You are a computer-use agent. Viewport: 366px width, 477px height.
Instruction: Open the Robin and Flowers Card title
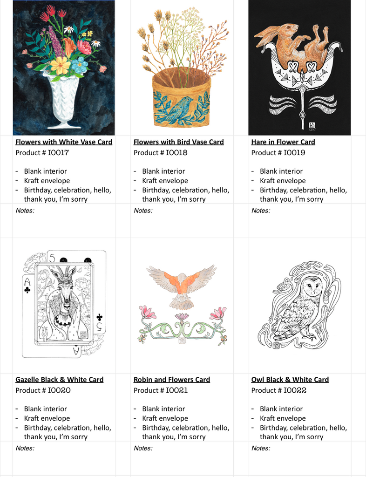click(172, 380)
